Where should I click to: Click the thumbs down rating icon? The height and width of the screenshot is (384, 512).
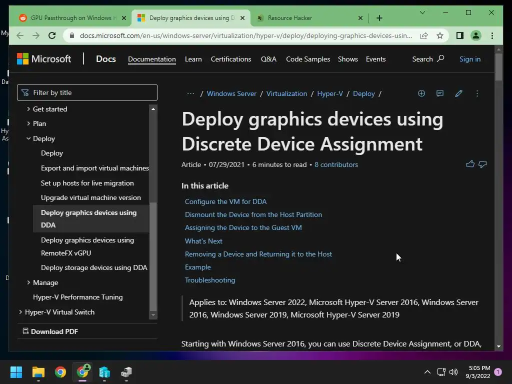[482, 164]
